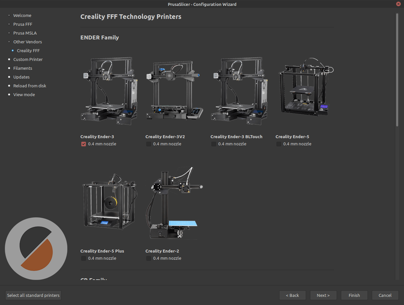The image size is (404, 305).
Task: Click the Creality Ender-3 BLTouch printer image
Action: pyautogui.click(x=239, y=91)
